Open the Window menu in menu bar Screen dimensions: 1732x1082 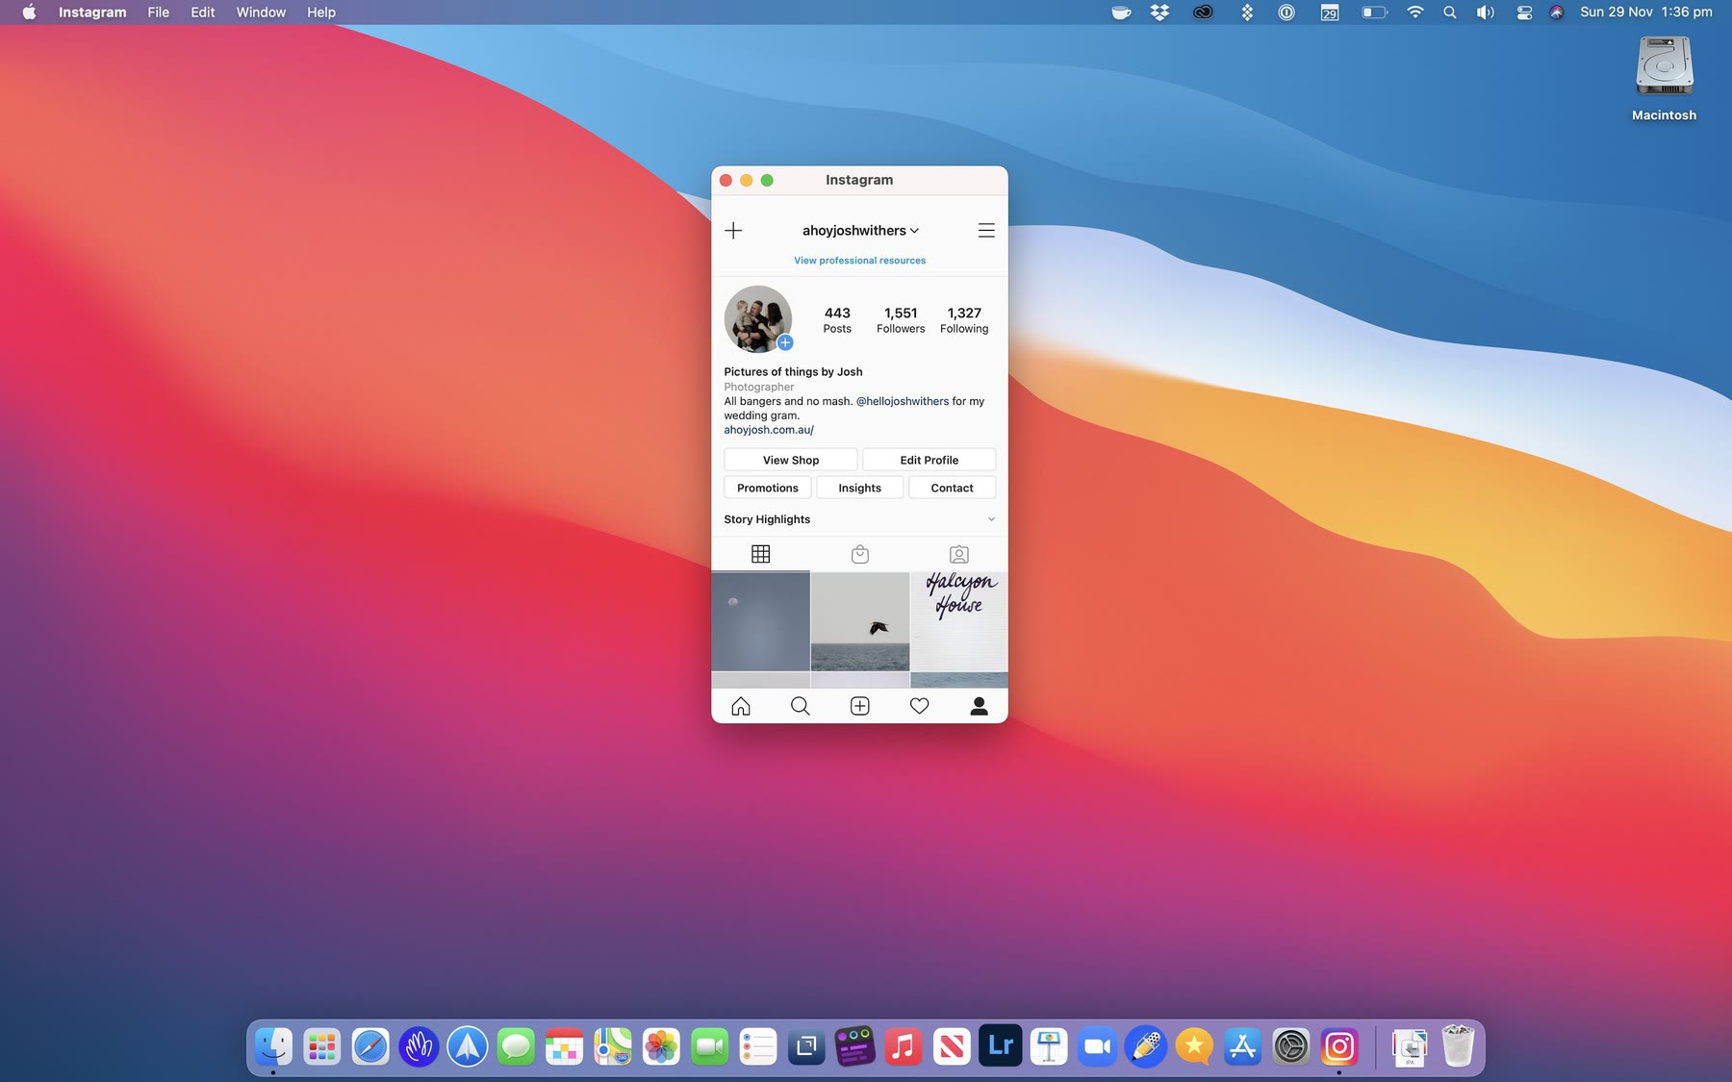pos(261,13)
